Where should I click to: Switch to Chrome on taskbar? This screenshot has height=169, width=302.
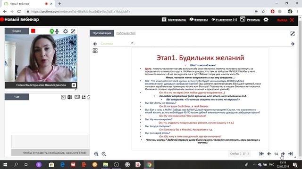149,165
